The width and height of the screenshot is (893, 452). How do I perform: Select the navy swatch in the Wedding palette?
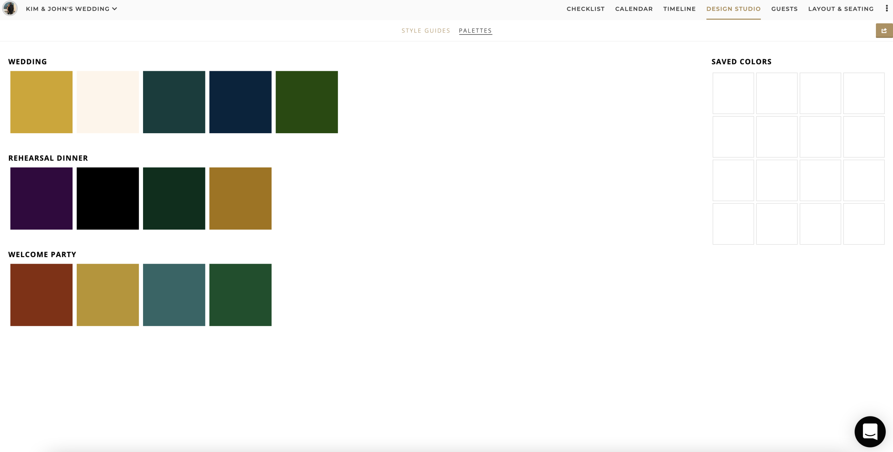240,102
